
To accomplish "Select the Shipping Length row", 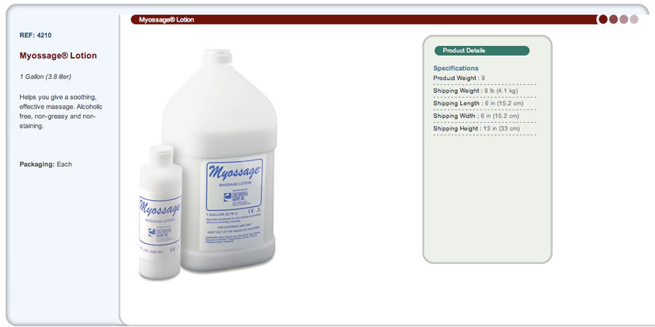I will pos(485,103).
